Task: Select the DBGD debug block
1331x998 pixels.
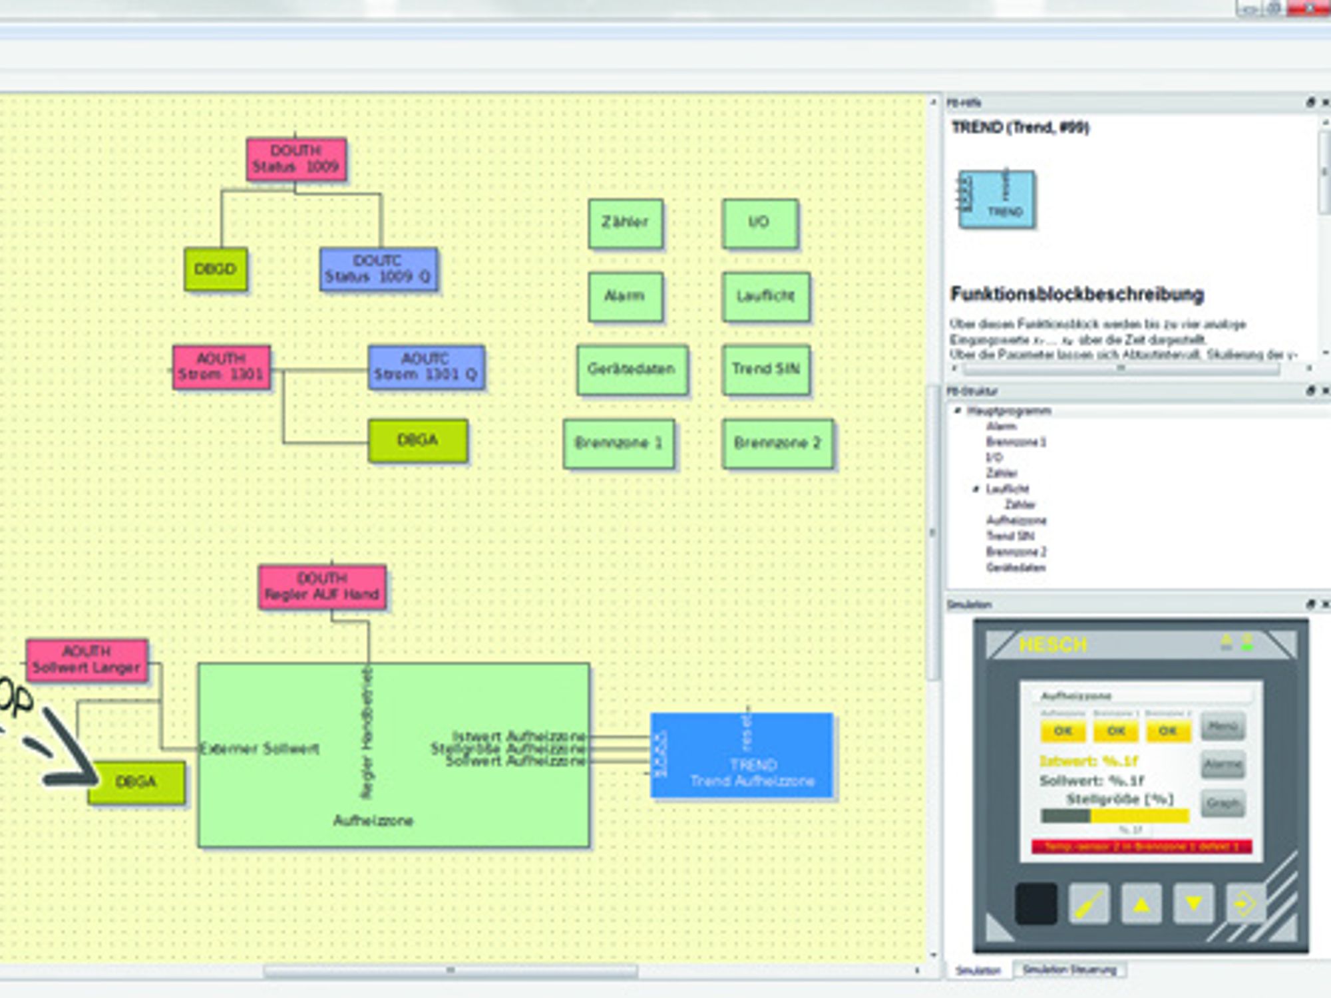Action: tap(216, 269)
